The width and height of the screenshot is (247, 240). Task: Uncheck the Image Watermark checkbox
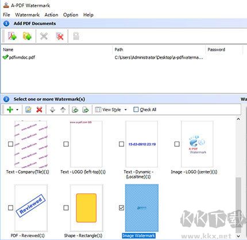click(121, 208)
